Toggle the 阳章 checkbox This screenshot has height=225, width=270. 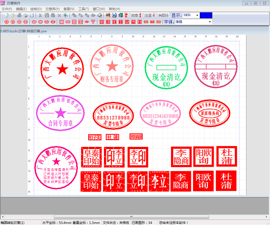pyautogui.click(x=128, y=15)
